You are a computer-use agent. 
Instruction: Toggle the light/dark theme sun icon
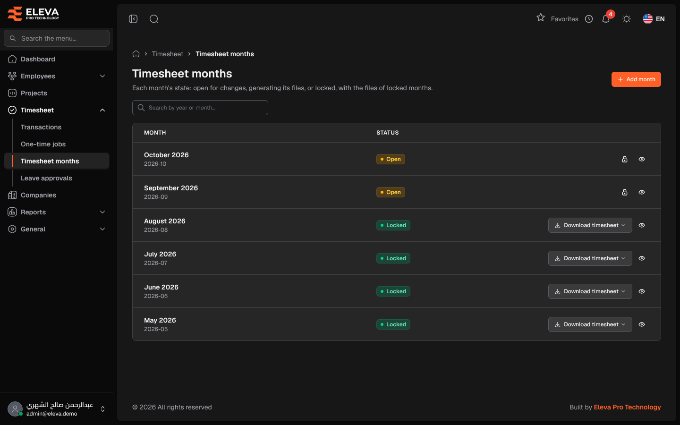click(x=627, y=19)
